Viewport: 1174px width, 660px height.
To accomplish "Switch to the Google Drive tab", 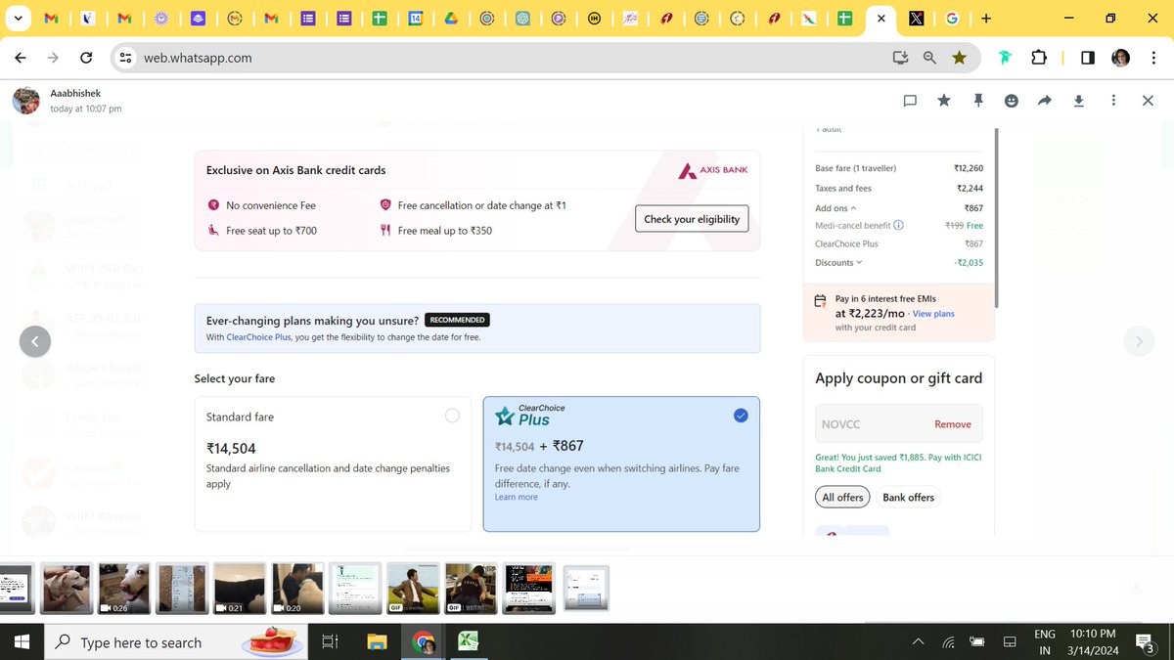I will coord(450,18).
